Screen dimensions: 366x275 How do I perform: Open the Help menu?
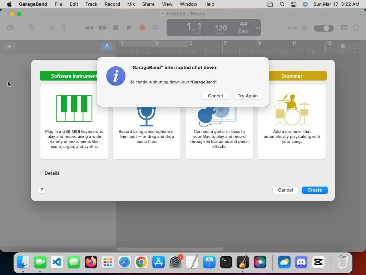coord(209,4)
